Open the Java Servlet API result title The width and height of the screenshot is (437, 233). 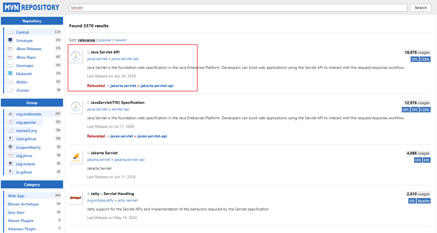[105, 52]
